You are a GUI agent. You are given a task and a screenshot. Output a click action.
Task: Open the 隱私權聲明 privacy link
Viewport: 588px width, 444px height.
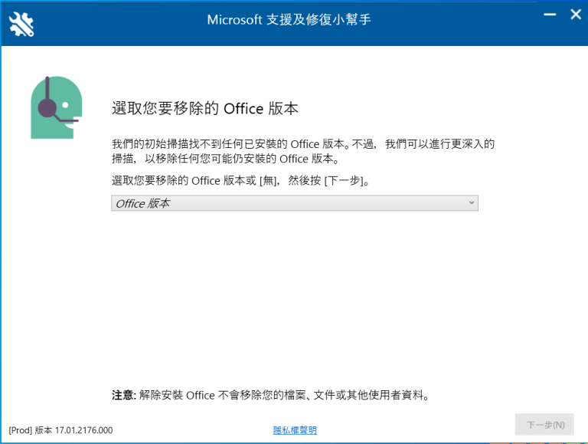point(295,430)
